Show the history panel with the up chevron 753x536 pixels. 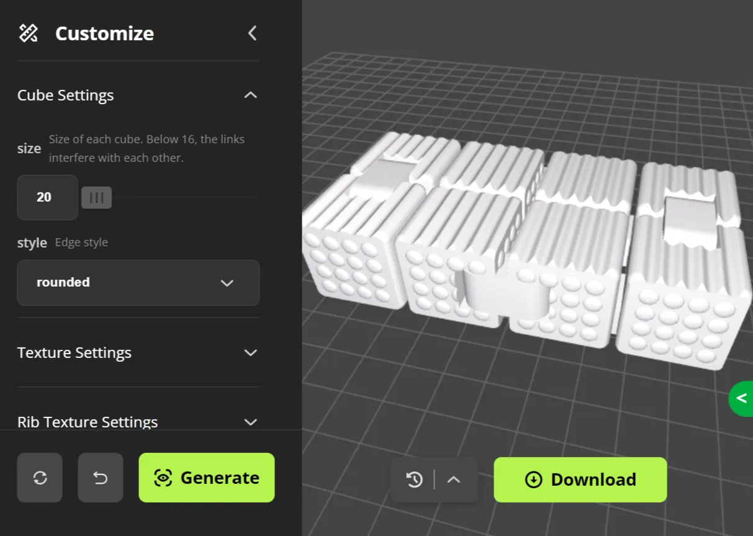point(454,480)
